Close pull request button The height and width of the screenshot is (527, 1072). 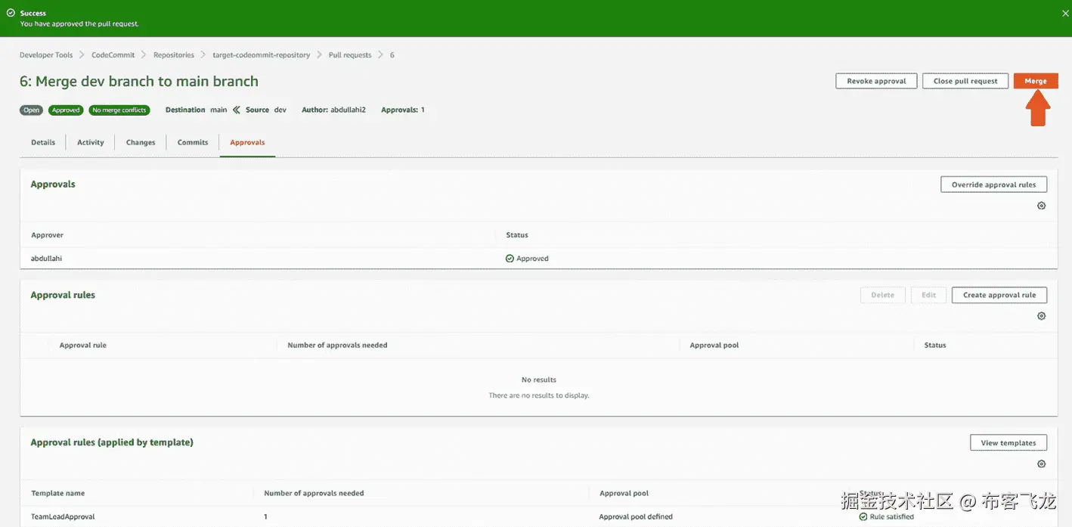coord(965,81)
